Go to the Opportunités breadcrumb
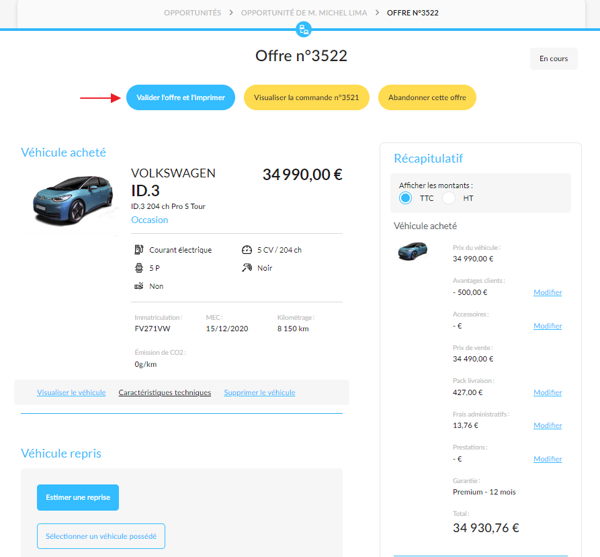 (192, 13)
